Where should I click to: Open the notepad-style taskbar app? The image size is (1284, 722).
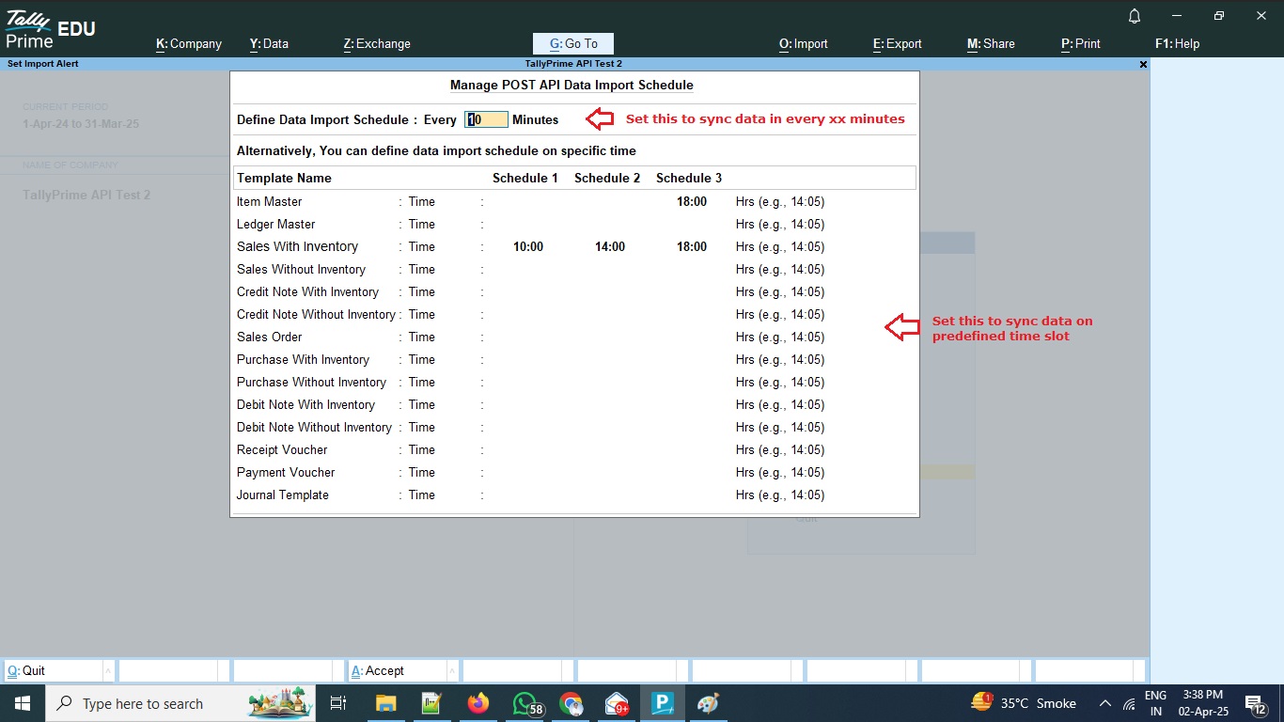click(x=431, y=703)
